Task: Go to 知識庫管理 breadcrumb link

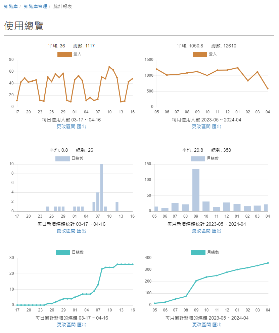Action: tap(35, 7)
